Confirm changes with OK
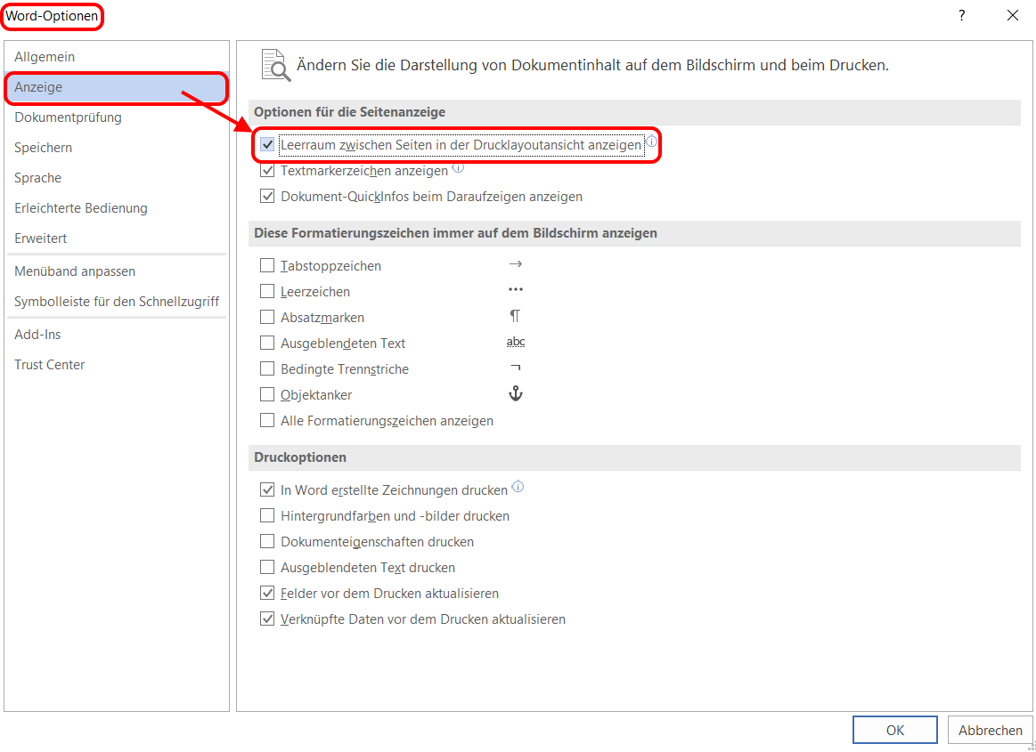The image size is (1036, 752). point(894,729)
